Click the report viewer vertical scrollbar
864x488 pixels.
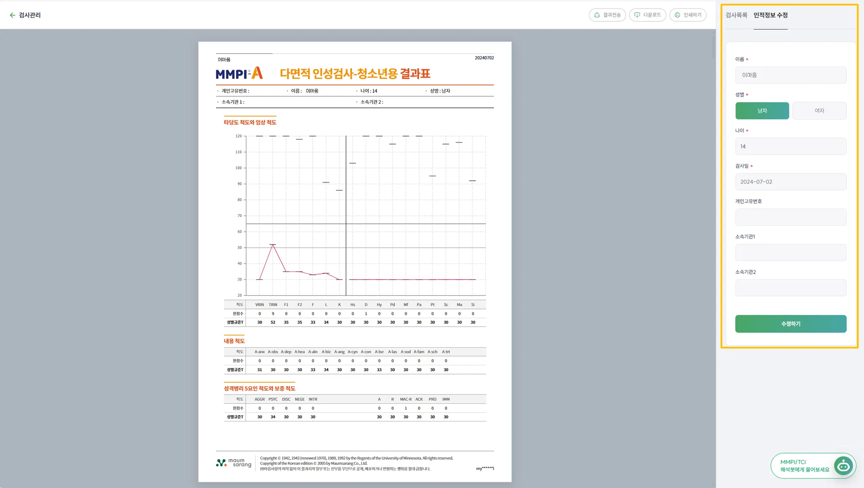tap(713, 46)
